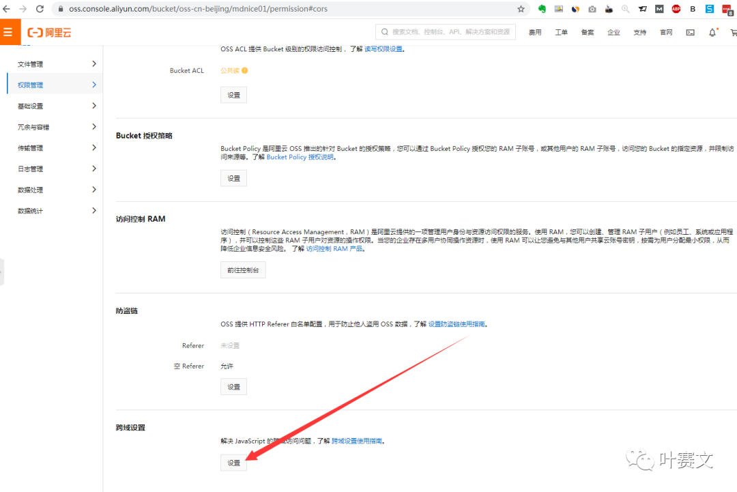737x492 pixels.
Task: Go back to the previous page
Action: click(7, 9)
